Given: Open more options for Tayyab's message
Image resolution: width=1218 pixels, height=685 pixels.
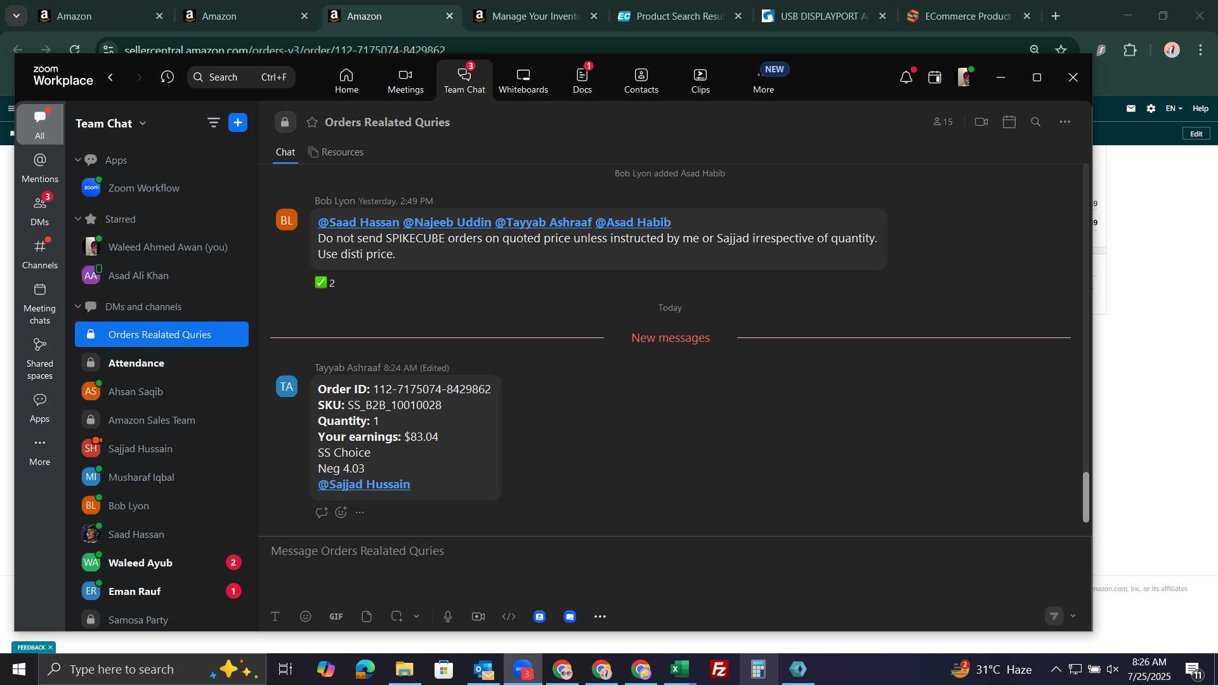Looking at the screenshot, I should pyautogui.click(x=360, y=512).
